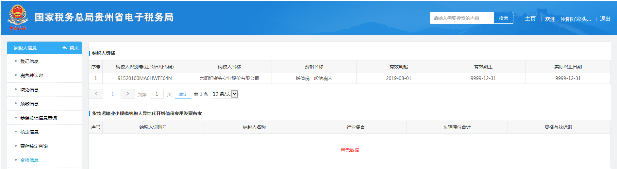
Task: Click the 主页 link in header
Action: coord(530,19)
